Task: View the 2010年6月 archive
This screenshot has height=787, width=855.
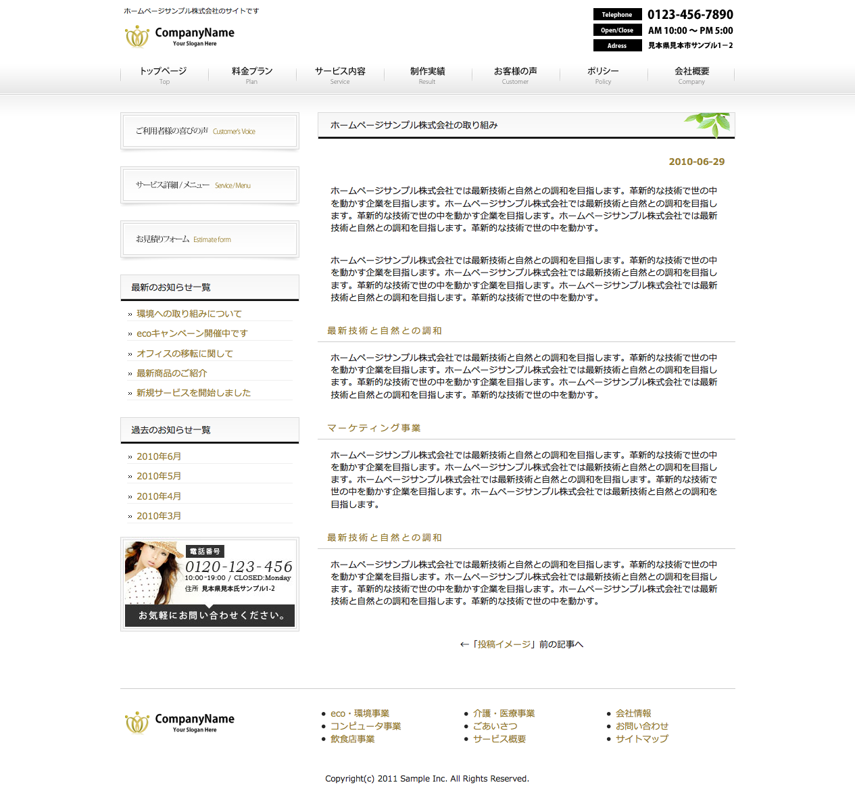Action: click(159, 456)
